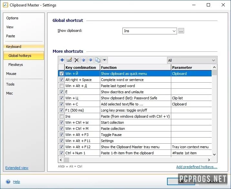
Task: Open the Tools settings page
Action: (10, 84)
